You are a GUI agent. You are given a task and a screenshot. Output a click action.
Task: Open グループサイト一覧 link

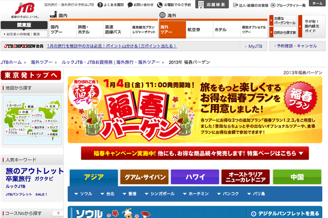tap(288, 5)
